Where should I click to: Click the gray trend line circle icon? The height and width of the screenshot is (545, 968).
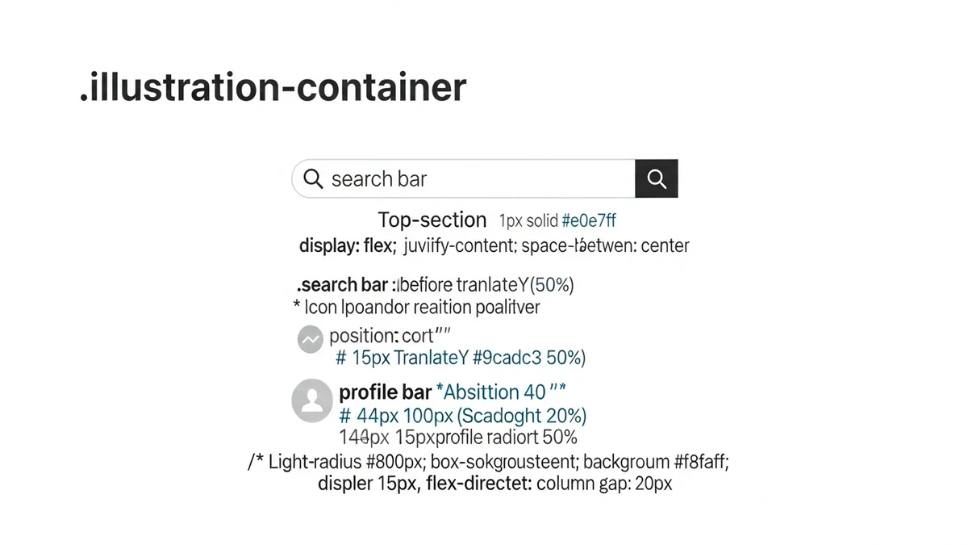pos(311,340)
